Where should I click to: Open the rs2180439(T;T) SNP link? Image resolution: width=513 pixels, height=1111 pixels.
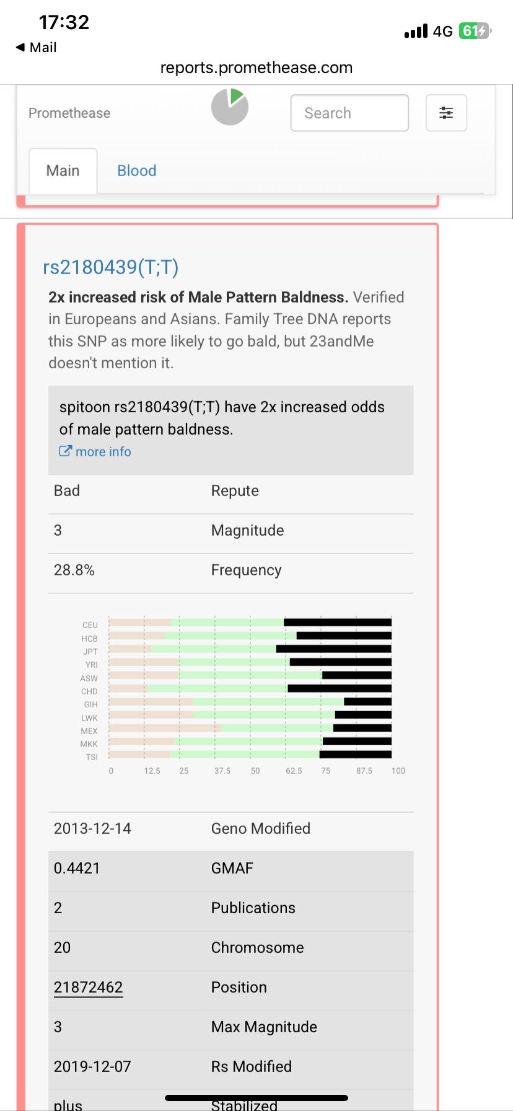tap(111, 267)
